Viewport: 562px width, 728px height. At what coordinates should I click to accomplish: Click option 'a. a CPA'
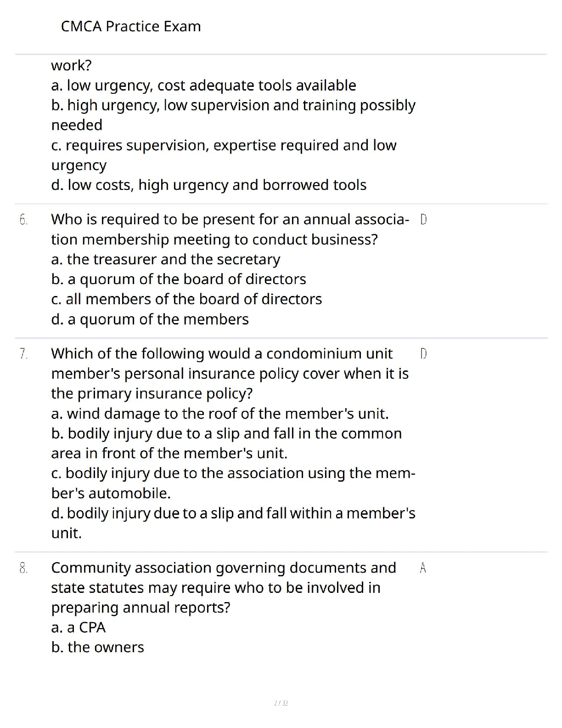[79, 627]
